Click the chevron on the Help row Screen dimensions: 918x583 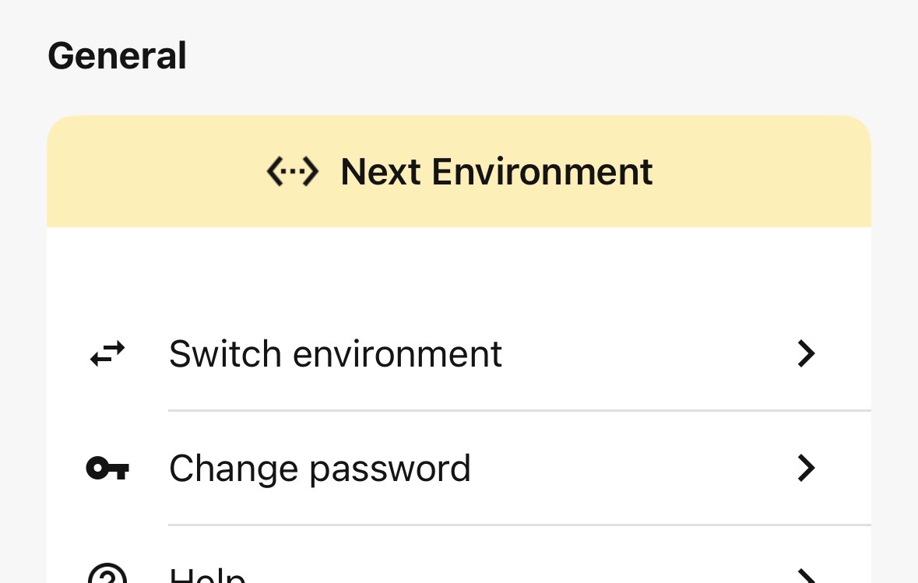click(807, 577)
